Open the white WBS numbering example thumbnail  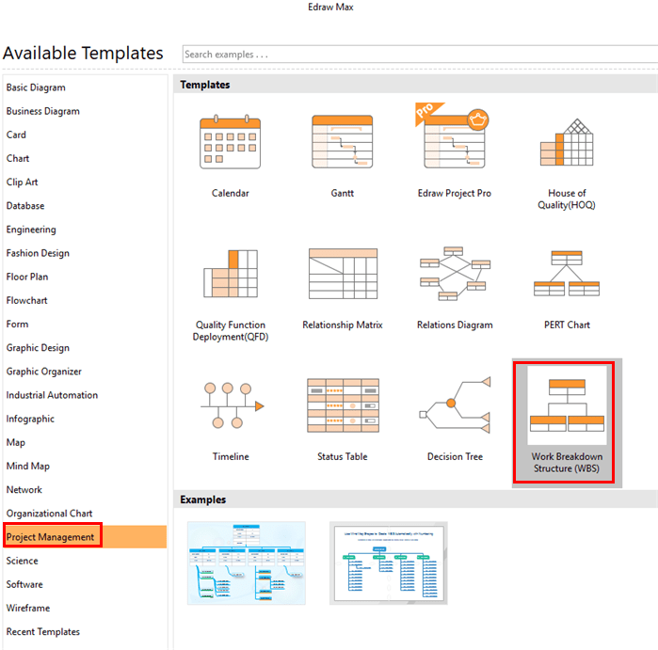389,563
